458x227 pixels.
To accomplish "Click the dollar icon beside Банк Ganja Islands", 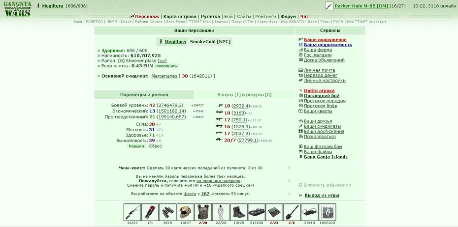I will click(301, 157).
